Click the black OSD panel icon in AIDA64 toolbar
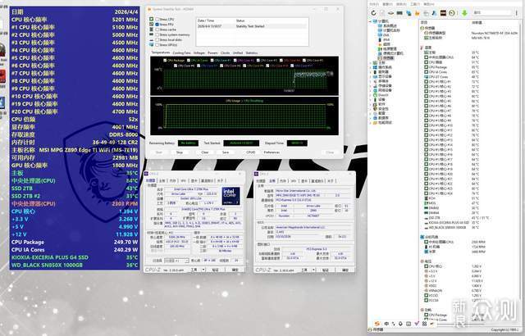The image size is (525, 336). click(443, 13)
